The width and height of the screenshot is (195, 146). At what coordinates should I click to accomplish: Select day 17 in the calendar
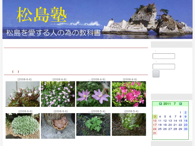pos(155,125)
